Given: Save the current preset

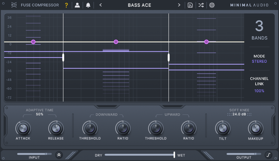Looking at the screenshot, I should (190, 5).
